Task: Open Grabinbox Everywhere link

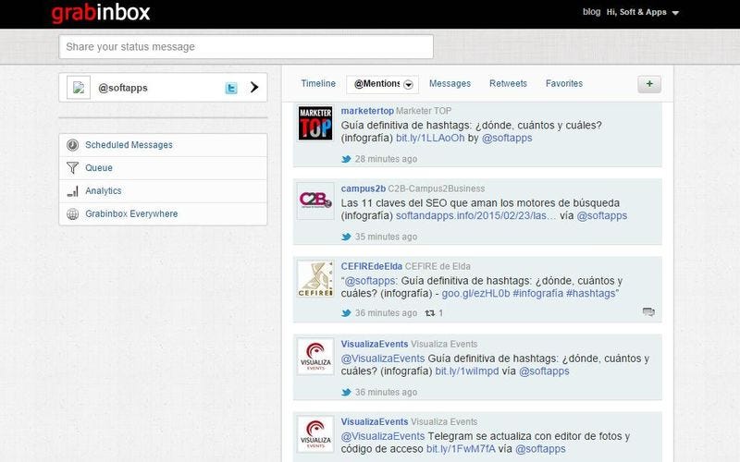Action: (131, 214)
